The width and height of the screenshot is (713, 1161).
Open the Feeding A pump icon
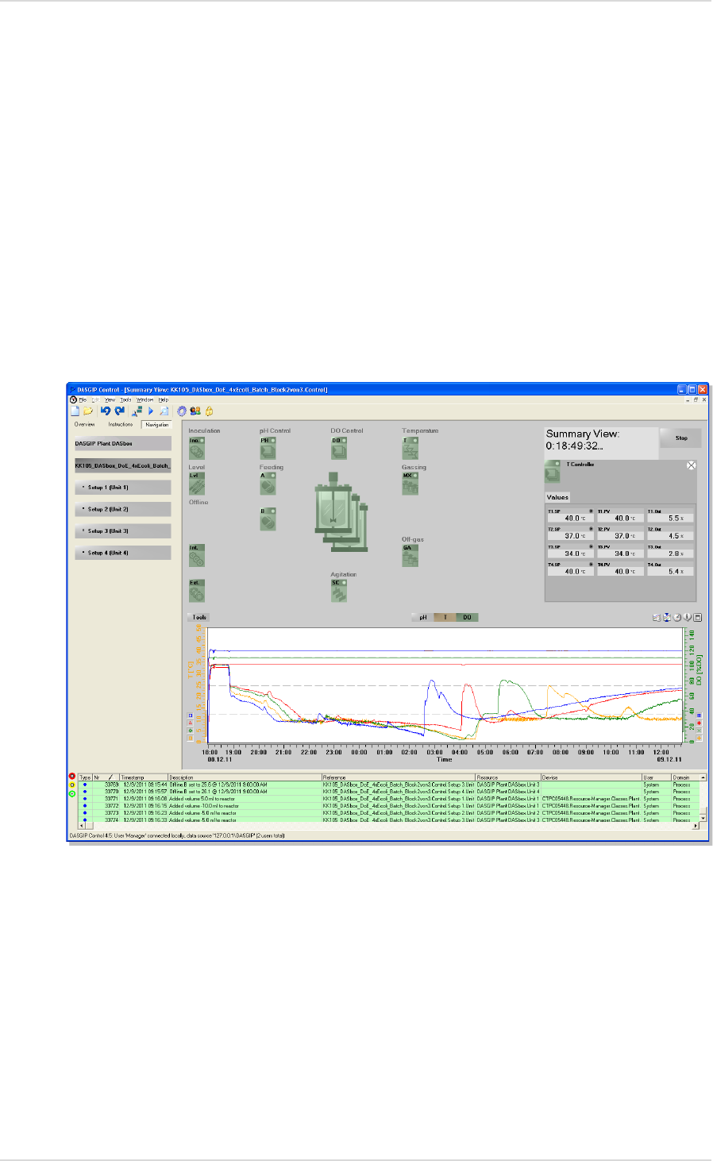click(x=268, y=484)
